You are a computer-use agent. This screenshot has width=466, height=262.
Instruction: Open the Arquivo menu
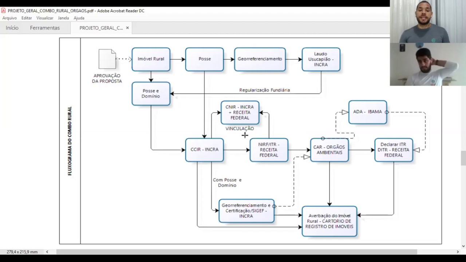coord(9,18)
